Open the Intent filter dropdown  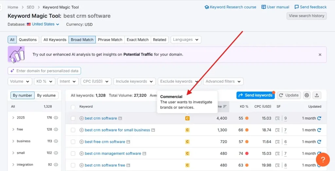[68, 82]
